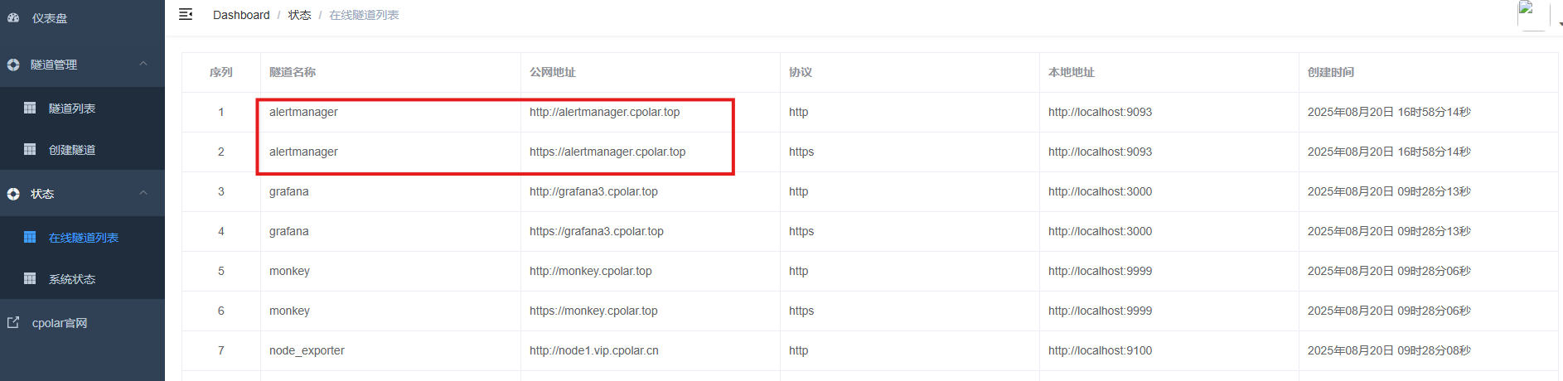Image resolution: width=1563 pixels, height=381 pixels.
Task: Click the hamburger sidebar collapse icon
Action: (186, 14)
